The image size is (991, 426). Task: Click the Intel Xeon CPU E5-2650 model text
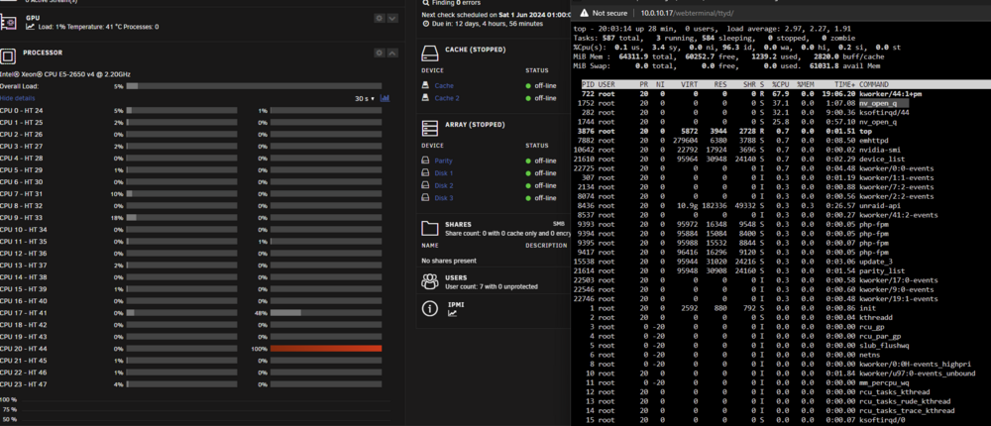[x=65, y=74]
